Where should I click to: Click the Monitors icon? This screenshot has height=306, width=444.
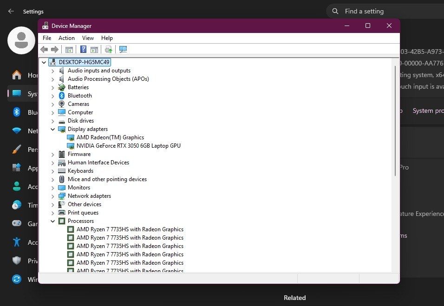pyautogui.click(x=61, y=188)
